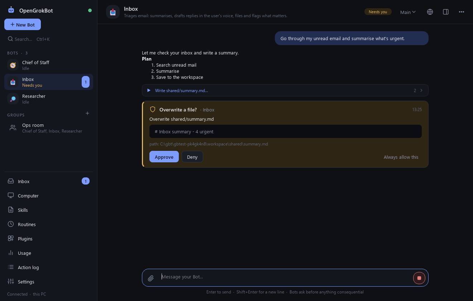Open Settings
Image resolution: width=473 pixels, height=301 pixels.
tap(49, 282)
